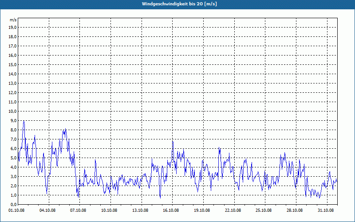
Task: Select the 07.10.08 date label
Action: point(79,210)
